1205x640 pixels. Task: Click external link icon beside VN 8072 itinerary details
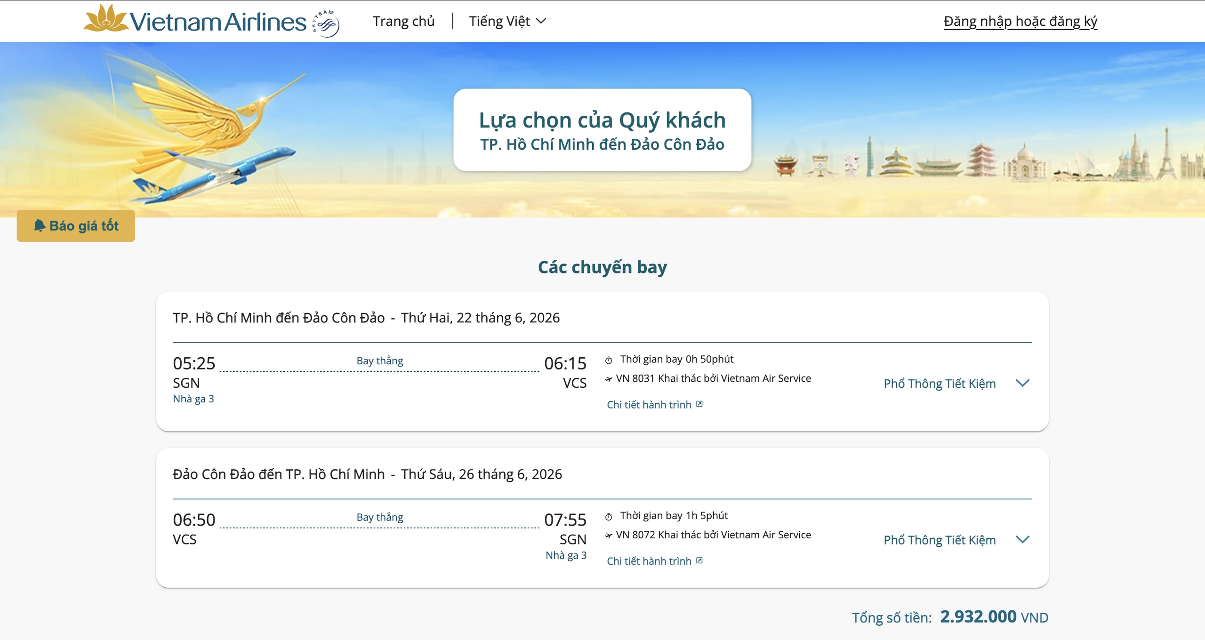(x=699, y=560)
